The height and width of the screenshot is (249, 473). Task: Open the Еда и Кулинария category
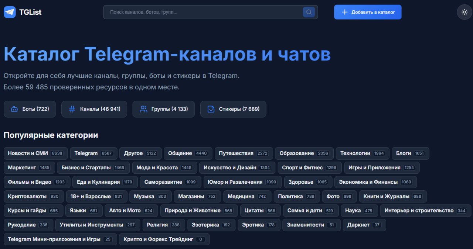105,182
